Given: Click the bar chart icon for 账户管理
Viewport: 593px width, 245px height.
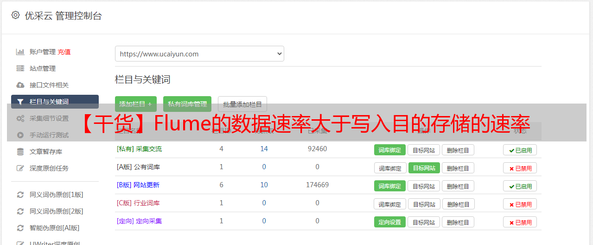Looking at the screenshot, I should [x=20, y=52].
